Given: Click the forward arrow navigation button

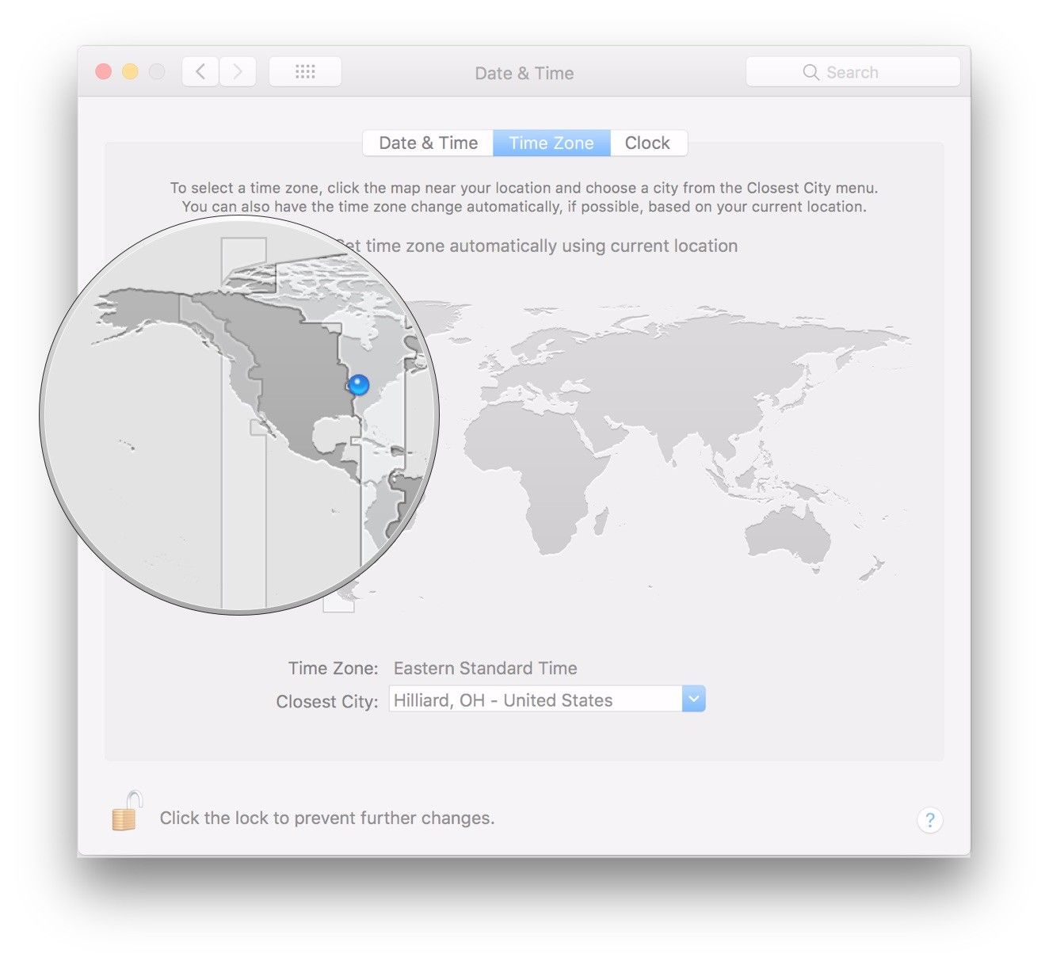Looking at the screenshot, I should tap(238, 72).
